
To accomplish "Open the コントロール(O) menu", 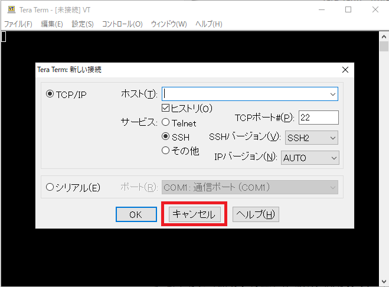I will coord(122,24).
